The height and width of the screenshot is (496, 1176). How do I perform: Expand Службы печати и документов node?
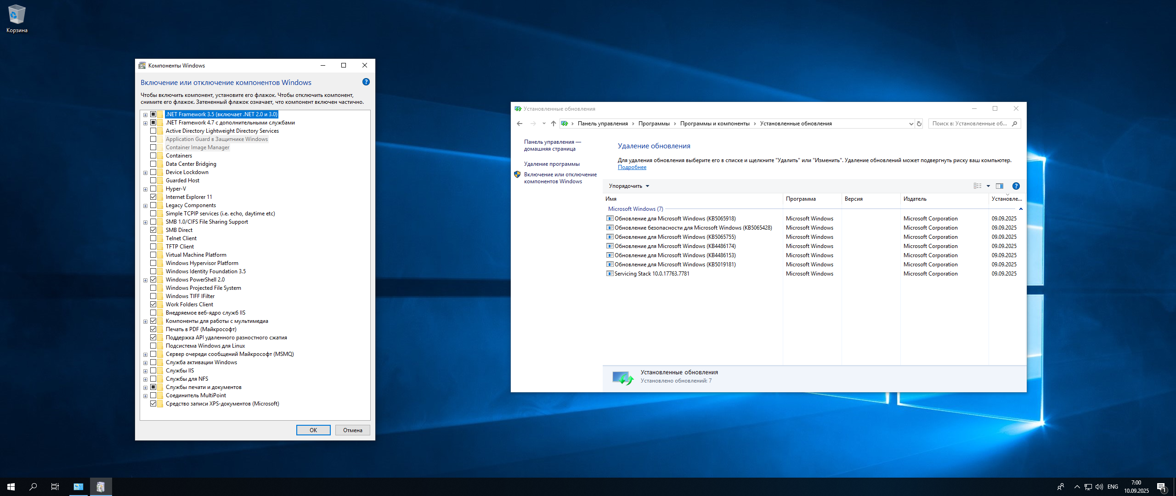pyautogui.click(x=146, y=388)
